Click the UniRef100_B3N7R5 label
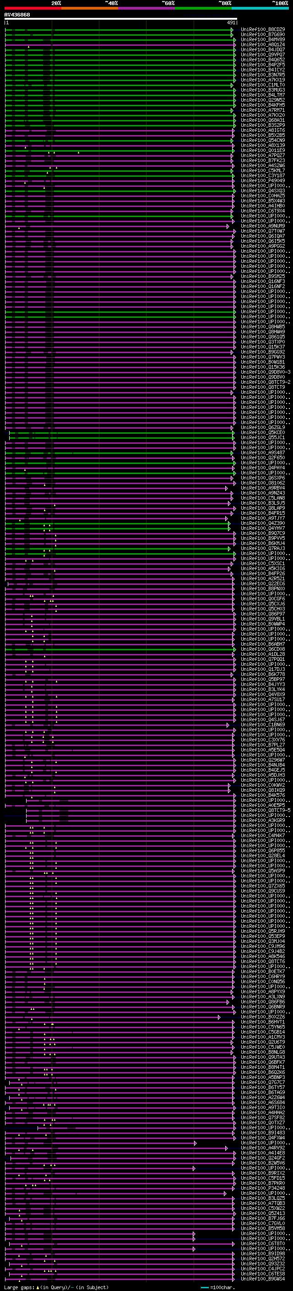293x1291 pixels. 263,75
